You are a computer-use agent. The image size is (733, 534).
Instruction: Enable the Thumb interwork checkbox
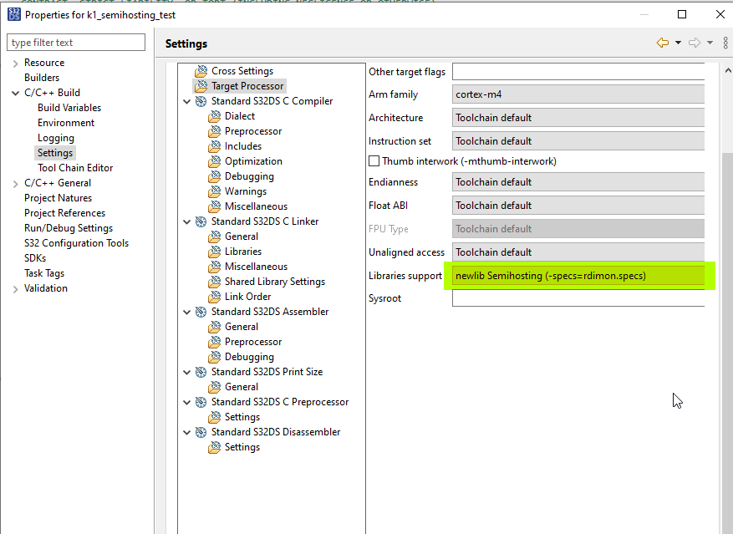373,160
